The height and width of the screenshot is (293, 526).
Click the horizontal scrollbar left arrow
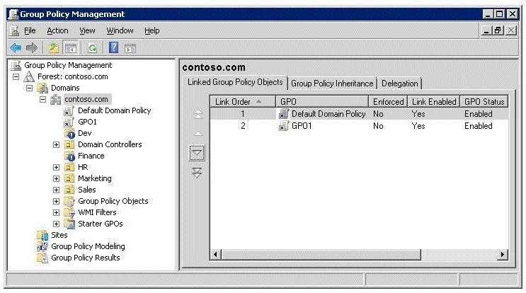pos(216,255)
